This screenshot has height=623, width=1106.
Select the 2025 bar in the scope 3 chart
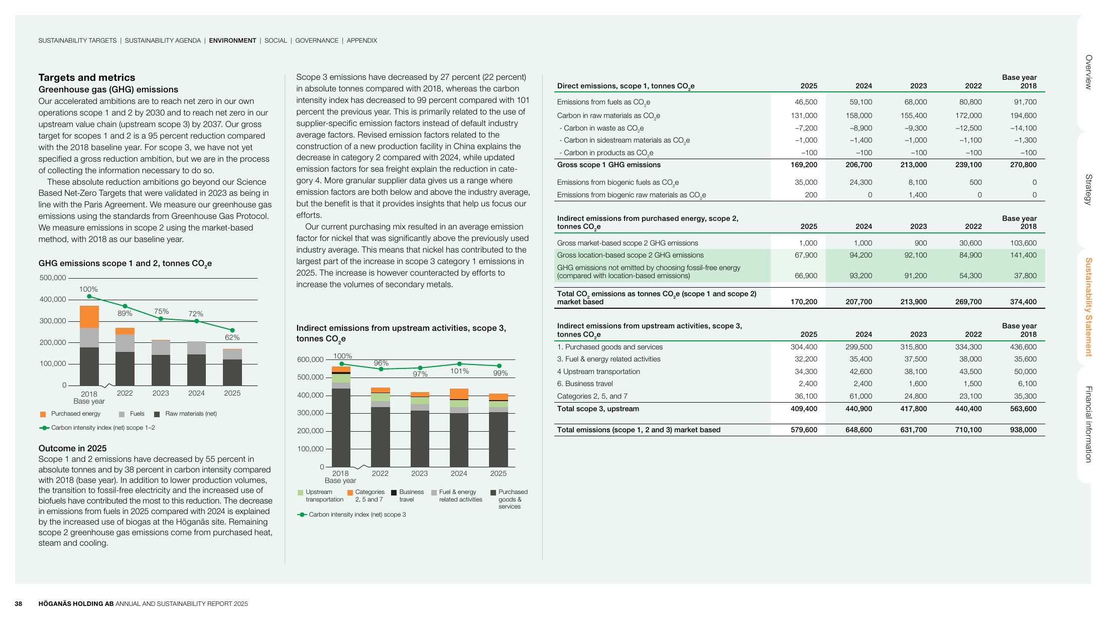pyautogui.click(x=499, y=430)
